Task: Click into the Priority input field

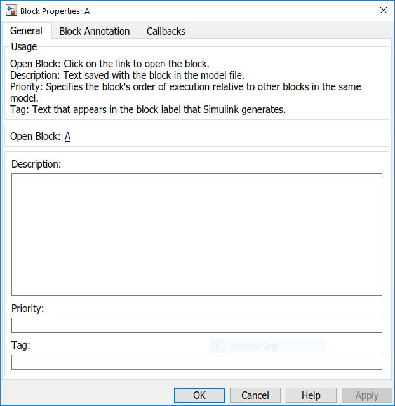Action: pos(197,325)
